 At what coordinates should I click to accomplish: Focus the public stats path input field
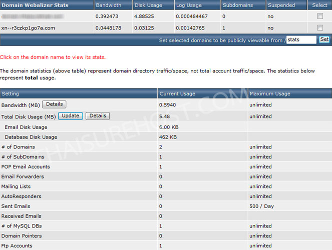point(301,39)
